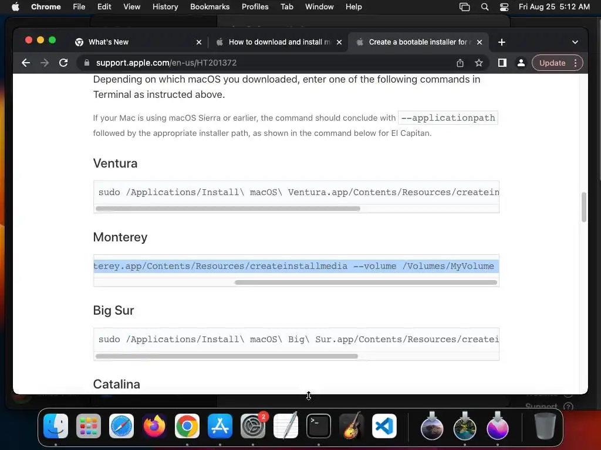Open a new tab with plus

click(x=502, y=42)
